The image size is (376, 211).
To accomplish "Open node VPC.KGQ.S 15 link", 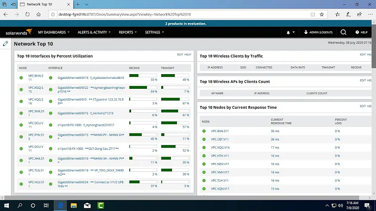I will pyautogui.click(x=36, y=89).
